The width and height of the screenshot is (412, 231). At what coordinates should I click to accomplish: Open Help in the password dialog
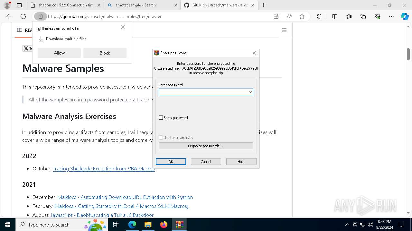click(241, 162)
